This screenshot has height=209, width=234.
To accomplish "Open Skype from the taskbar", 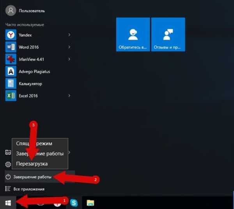I will 74,203.
